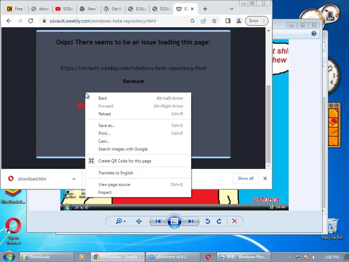Click page scrollbar down arrow
The height and width of the screenshot is (262, 349).
269,166
